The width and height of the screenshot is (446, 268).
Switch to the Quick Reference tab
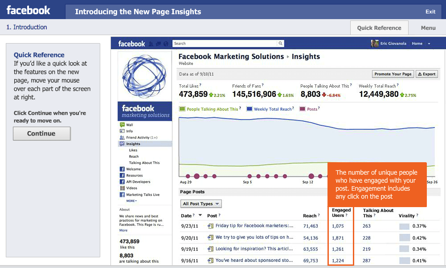379,28
